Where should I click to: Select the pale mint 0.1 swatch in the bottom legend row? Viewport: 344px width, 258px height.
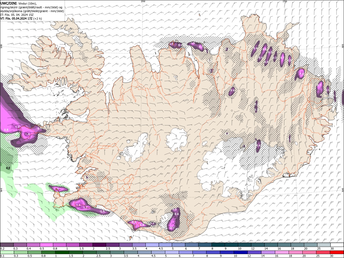point(7,252)
